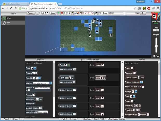Reload the browser page

tap(11, 8)
